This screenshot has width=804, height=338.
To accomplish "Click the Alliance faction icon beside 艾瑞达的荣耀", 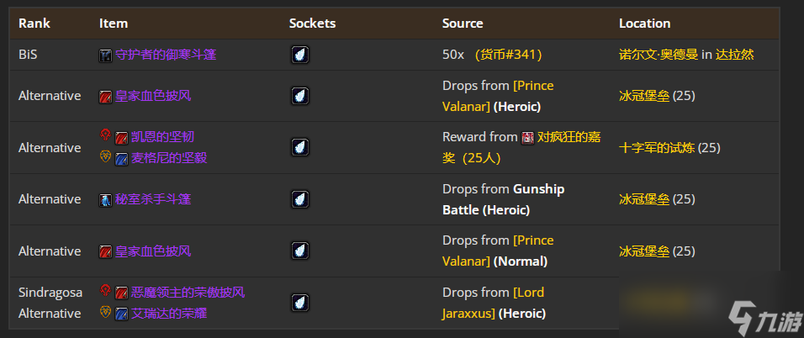I will (x=105, y=312).
